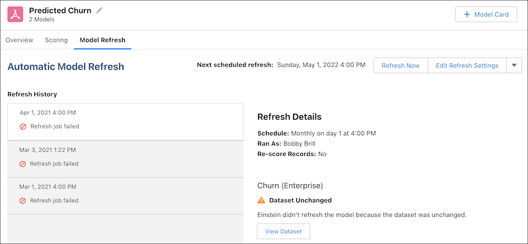Switch to the Scoring tab
The width and height of the screenshot is (528, 244).
click(x=56, y=40)
